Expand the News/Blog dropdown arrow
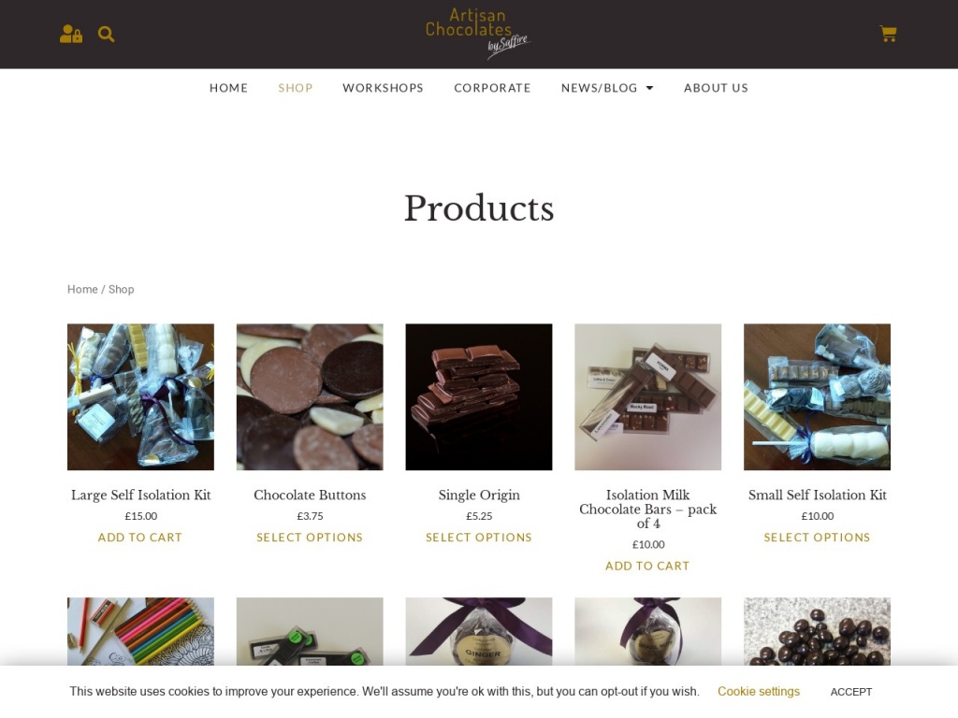Viewport: 958px width, 718px height. [649, 88]
